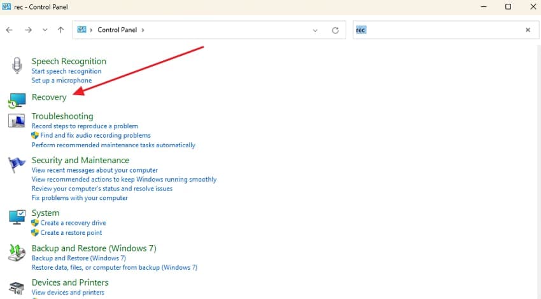
Task: Click shield icon beside 'Create a recovery drive'
Action: point(35,223)
